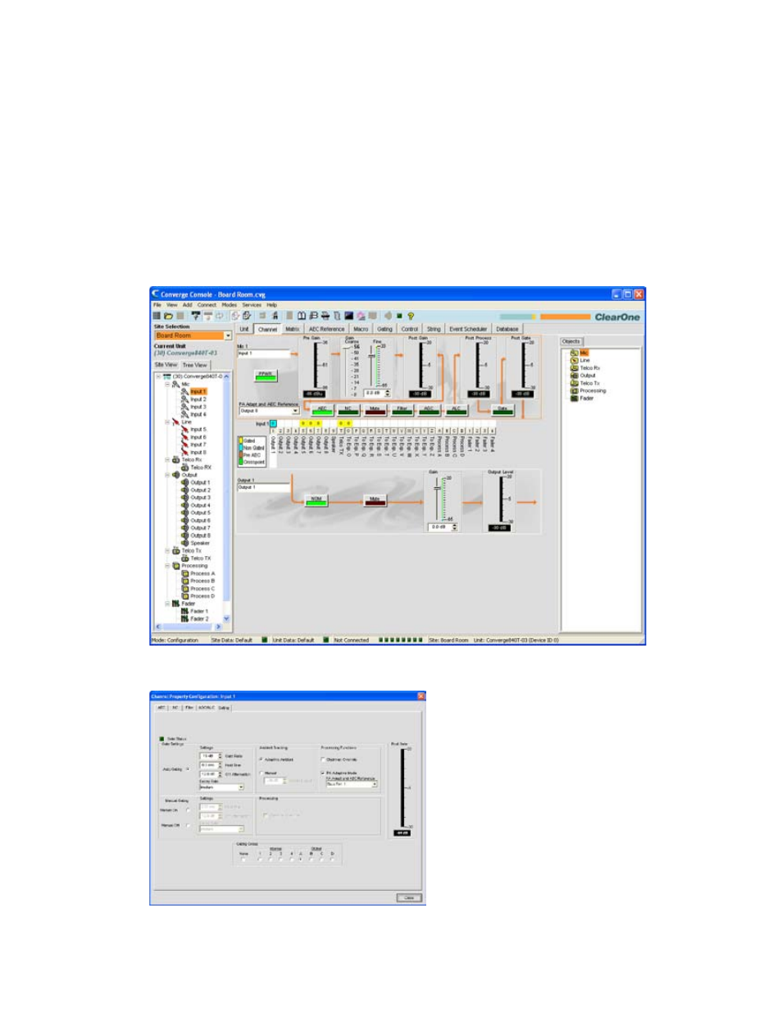Click Telco Rx icon in Objects panel
This screenshot has height=1013, width=782.
(575, 367)
